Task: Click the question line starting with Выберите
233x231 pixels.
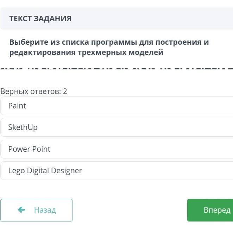Action: [109, 42]
